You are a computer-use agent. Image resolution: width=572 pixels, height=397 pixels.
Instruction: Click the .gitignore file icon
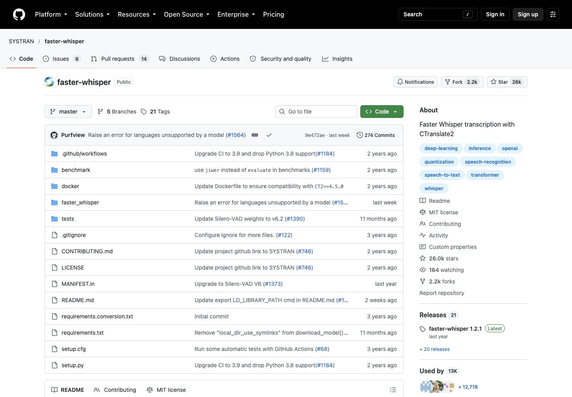point(54,235)
